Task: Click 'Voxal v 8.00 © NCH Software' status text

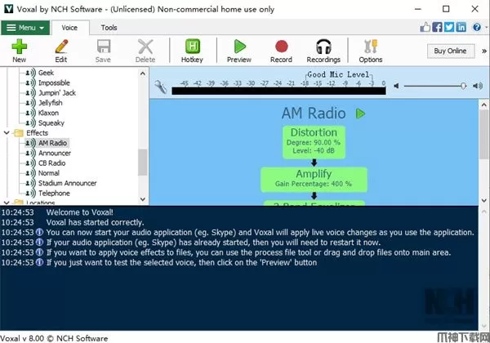Action: 54,338
